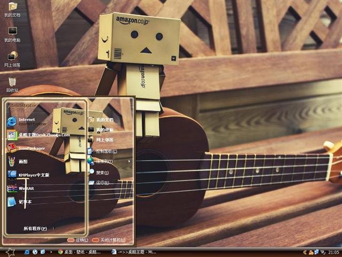Expand the 连接到(T) submenu
Viewport: 342px width, 257px height.
pos(104,161)
